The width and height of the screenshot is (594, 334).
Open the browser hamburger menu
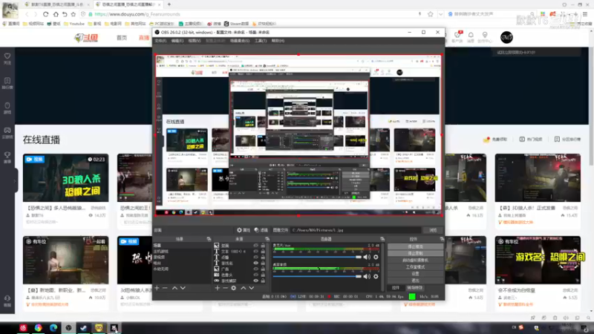[585, 14]
